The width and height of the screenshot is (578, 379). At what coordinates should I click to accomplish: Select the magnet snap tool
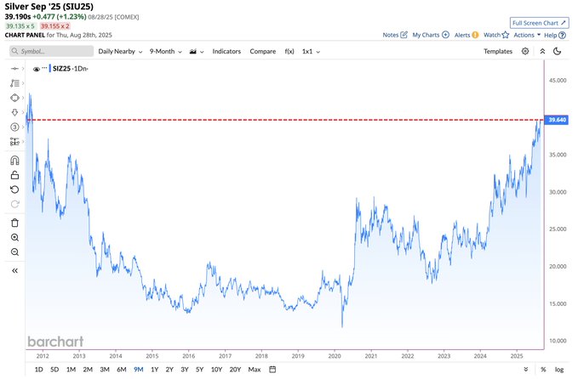[14, 161]
